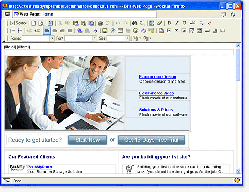Toggle strikethrough ABC formatting

pyautogui.click(x=192, y=23)
